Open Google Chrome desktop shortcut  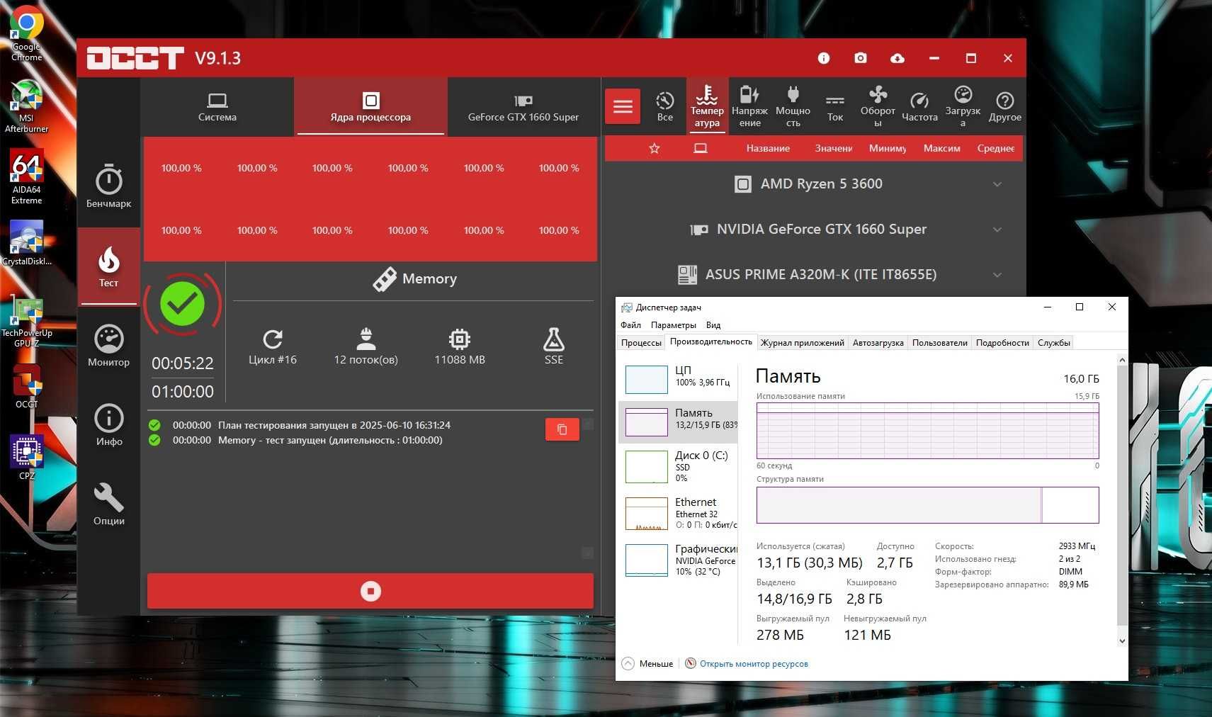pos(26,34)
